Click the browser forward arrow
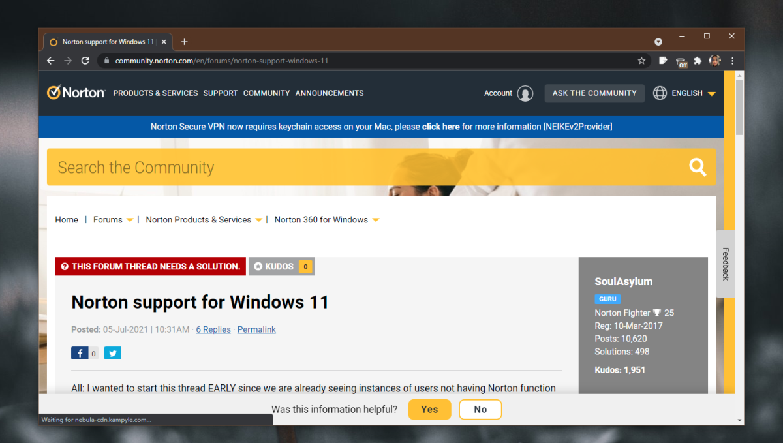The image size is (783, 443). [x=68, y=61]
